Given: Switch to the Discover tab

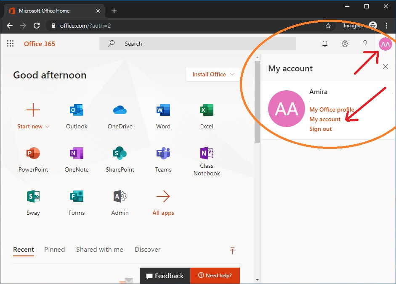Looking at the screenshot, I should click(147, 250).
